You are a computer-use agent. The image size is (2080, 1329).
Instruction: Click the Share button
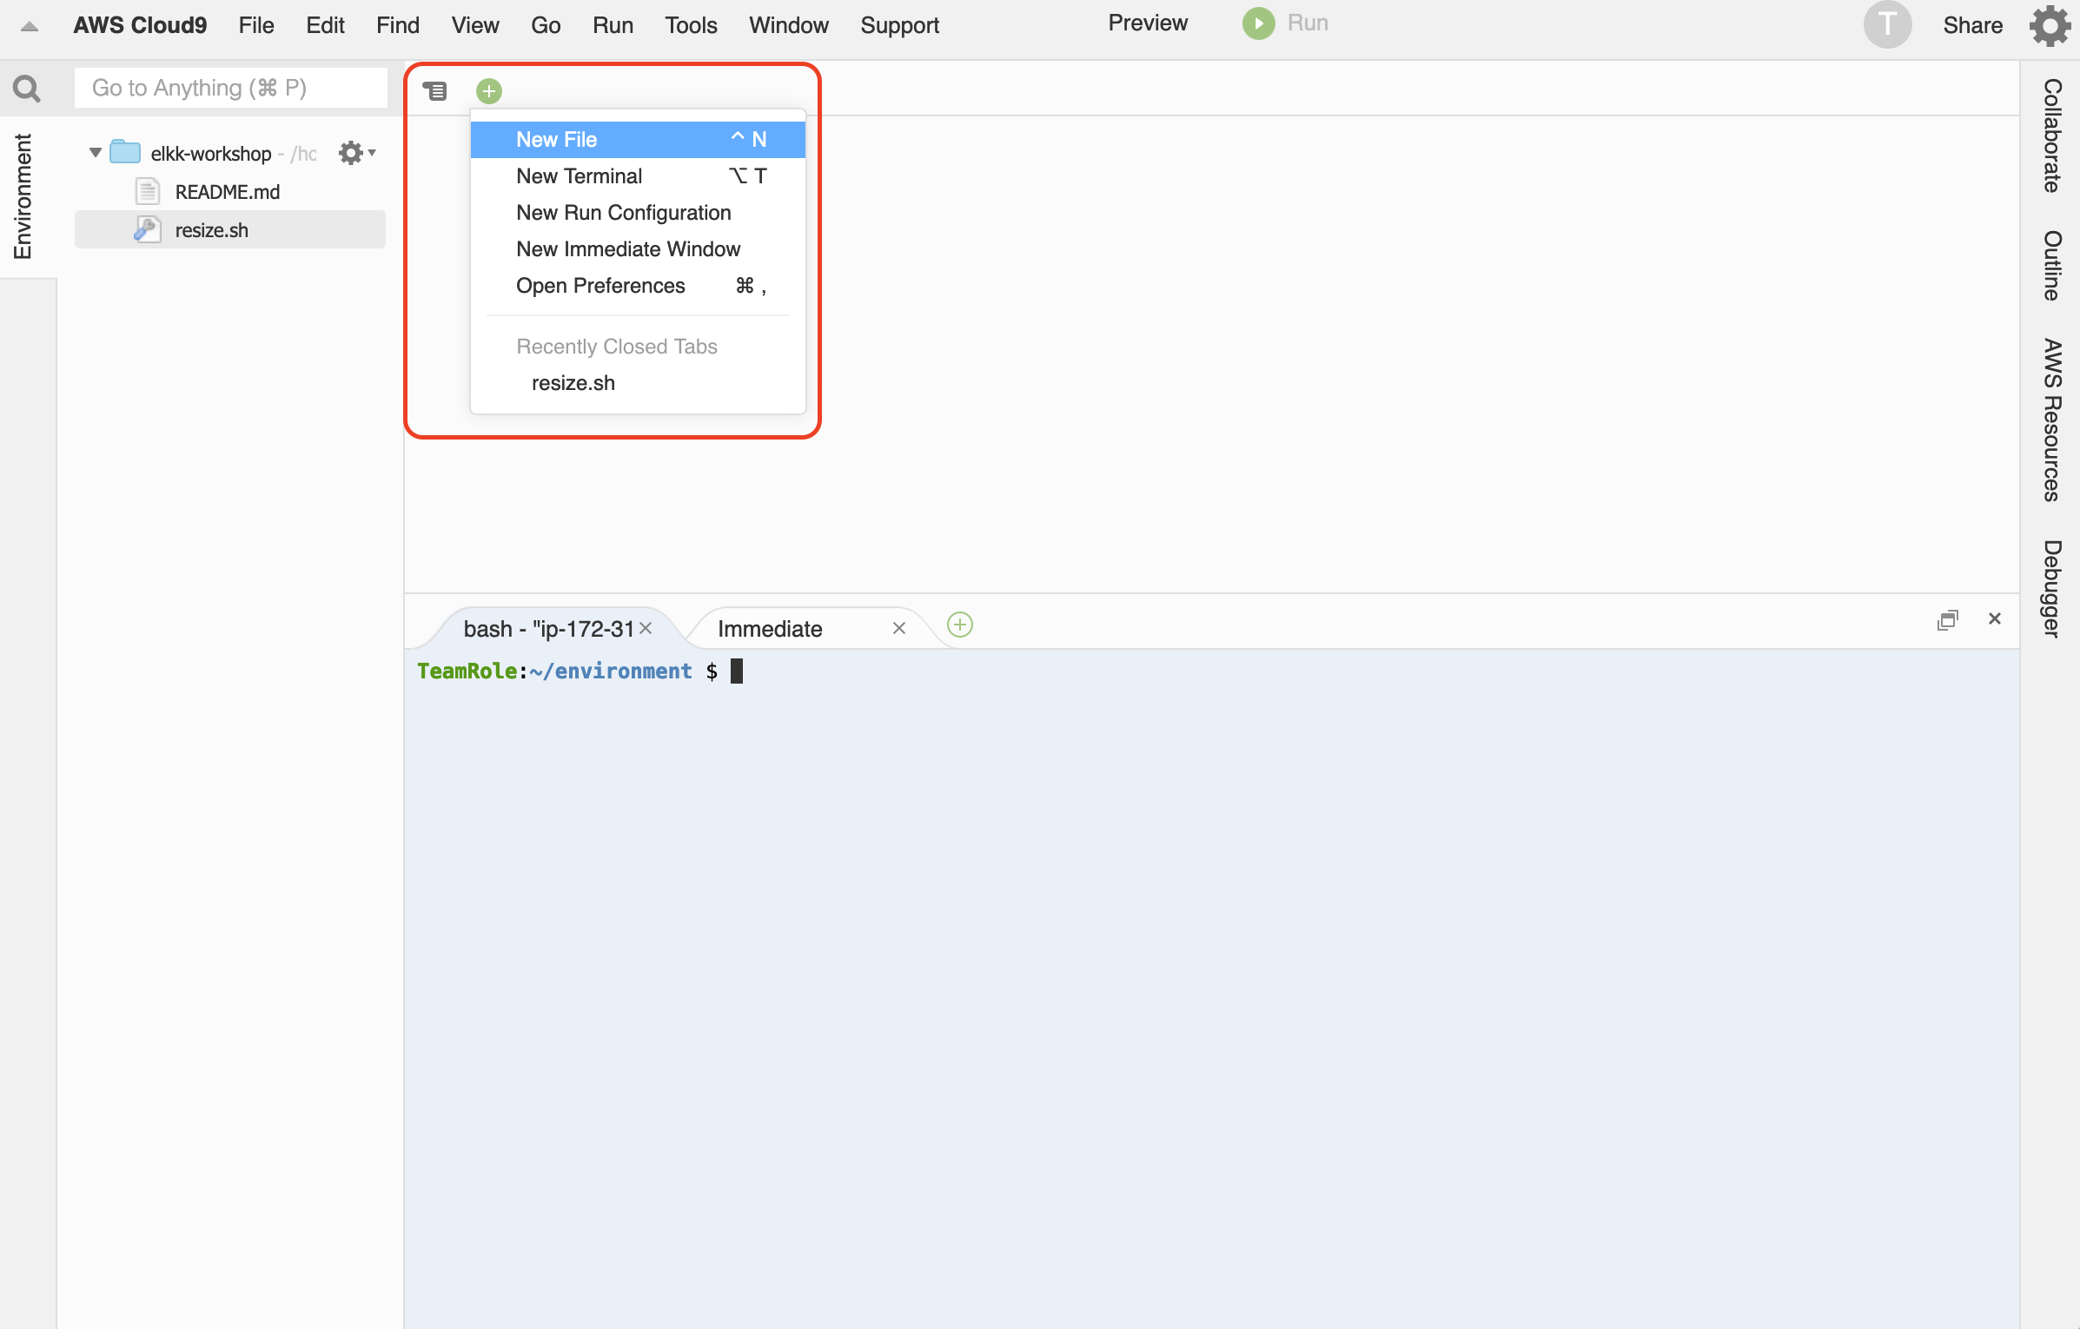pyautogui.click(x=1972, y=25)
